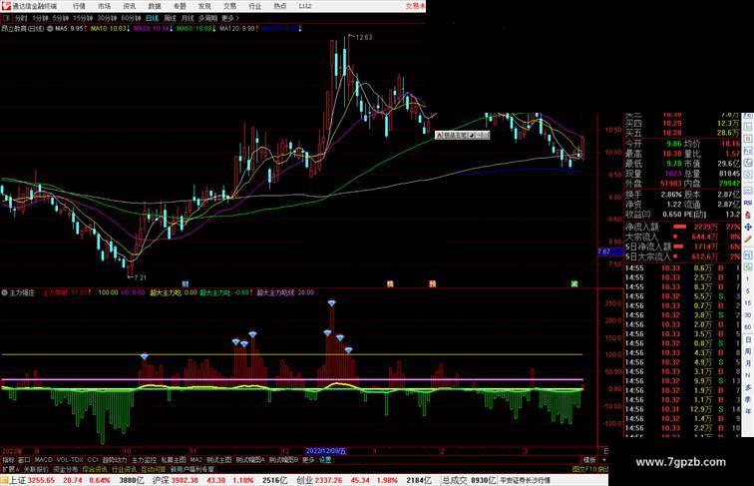Expand 更多 indicators at the bottom tab bar

[x=308, y=460]
